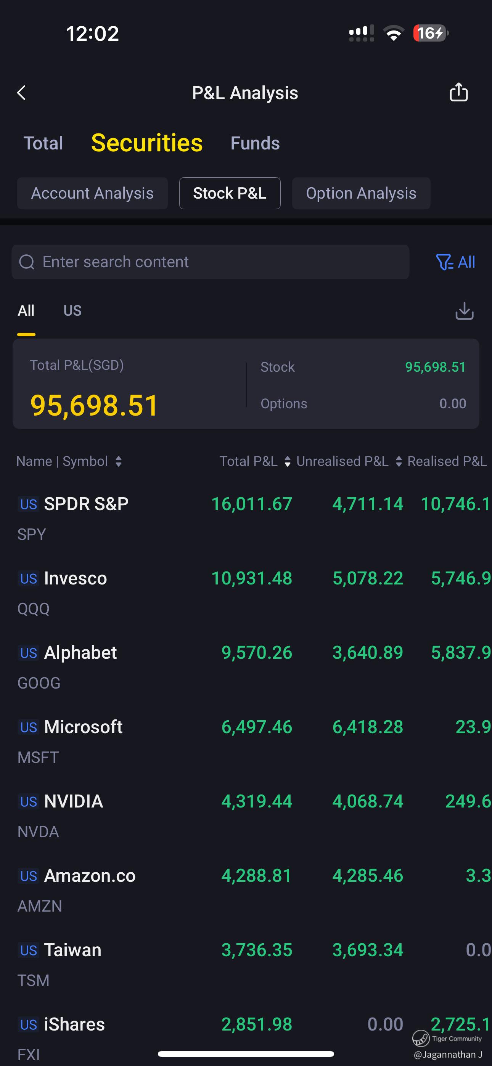This screenshot has width=492, height=1066.
Task: Sort by Total P&L column arrows
Action: [288, 461]
